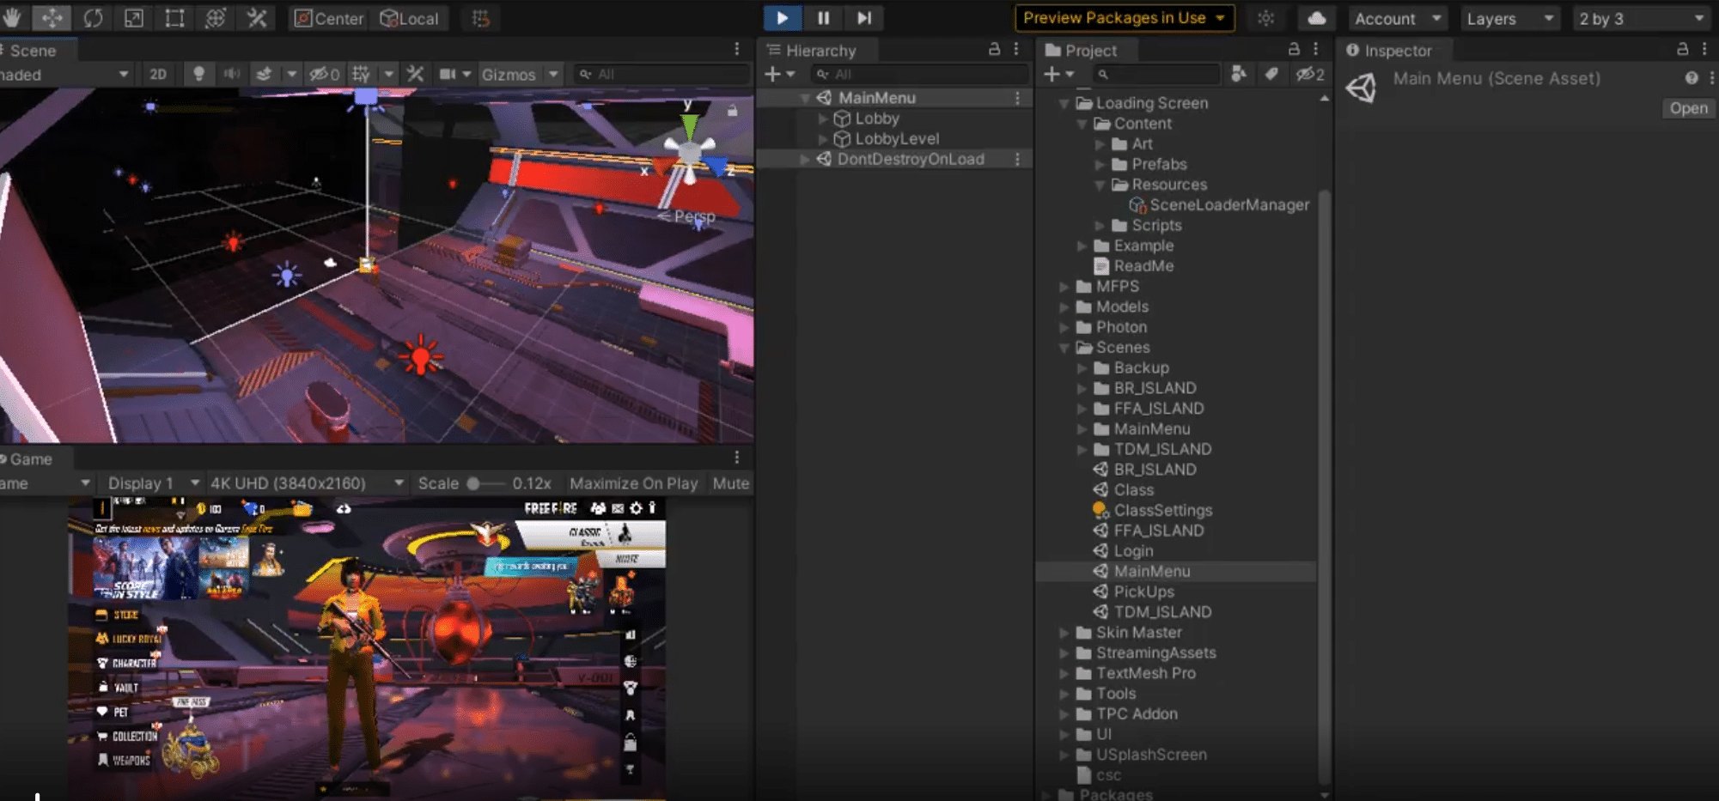Open the Cloud services icon
1719x801 pixels.
pos(1316,18)
